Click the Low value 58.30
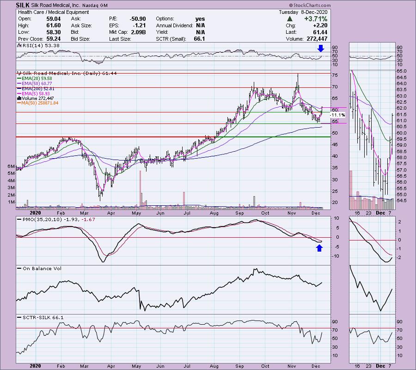This screenshot has height=370, width=416. pos(54,32)
